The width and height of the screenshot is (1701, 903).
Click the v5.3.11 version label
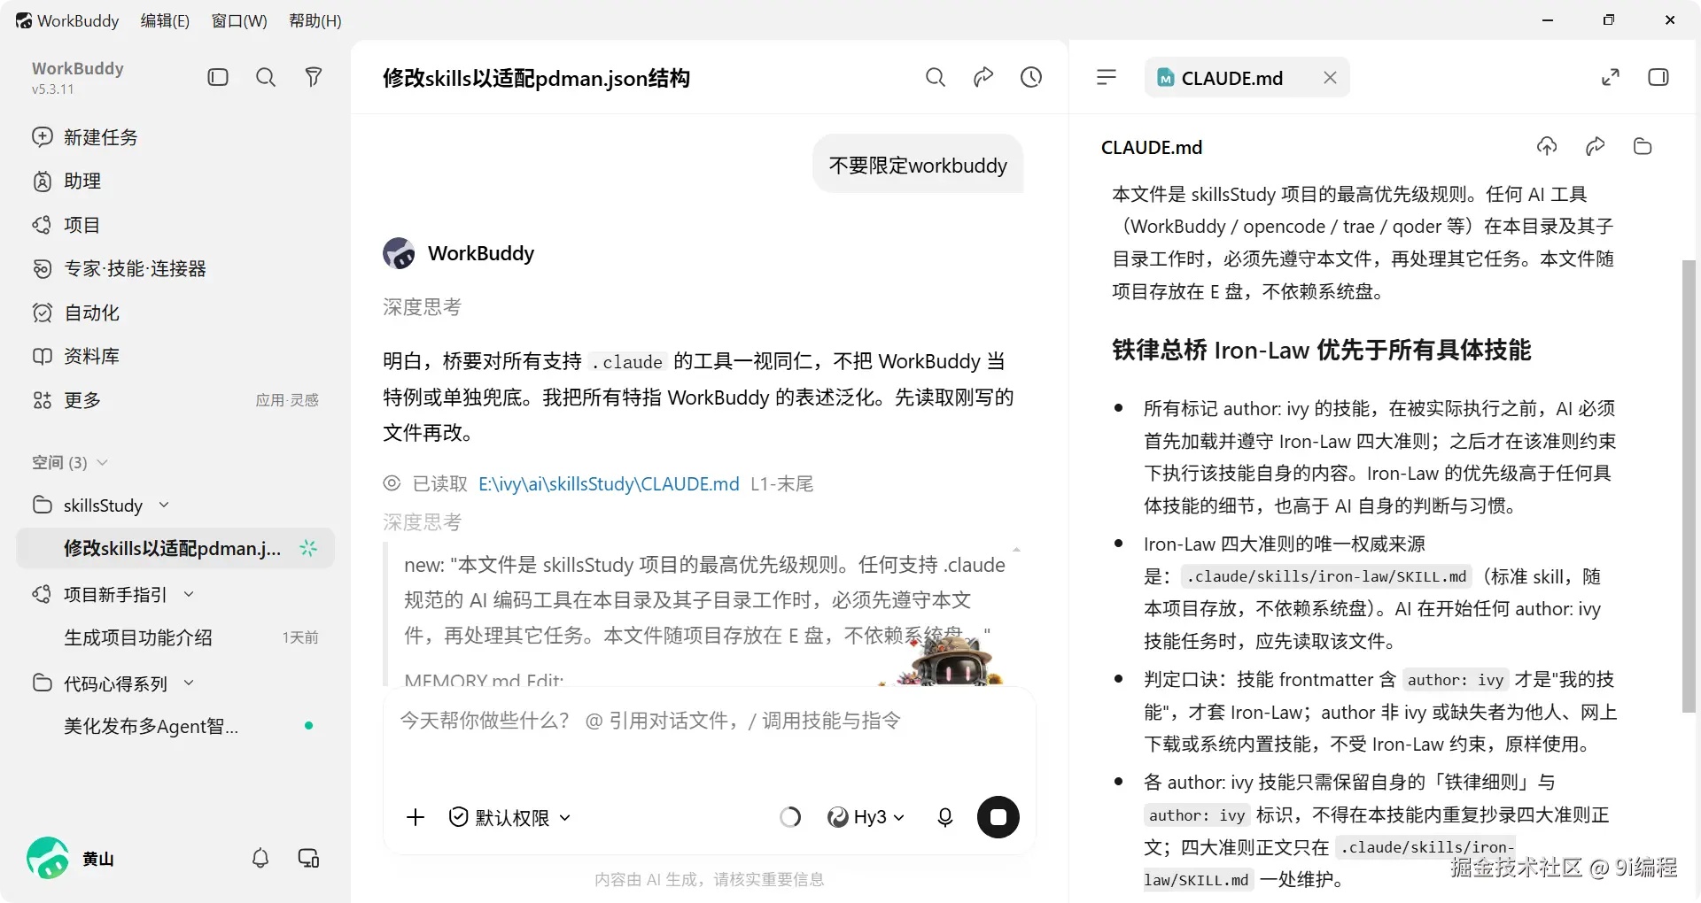coord(53,89)
